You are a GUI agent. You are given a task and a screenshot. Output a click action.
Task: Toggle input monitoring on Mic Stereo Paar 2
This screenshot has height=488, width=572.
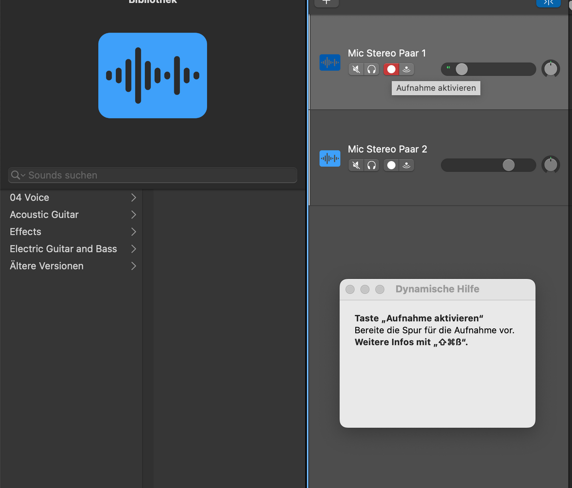click(x=407, y=165)
